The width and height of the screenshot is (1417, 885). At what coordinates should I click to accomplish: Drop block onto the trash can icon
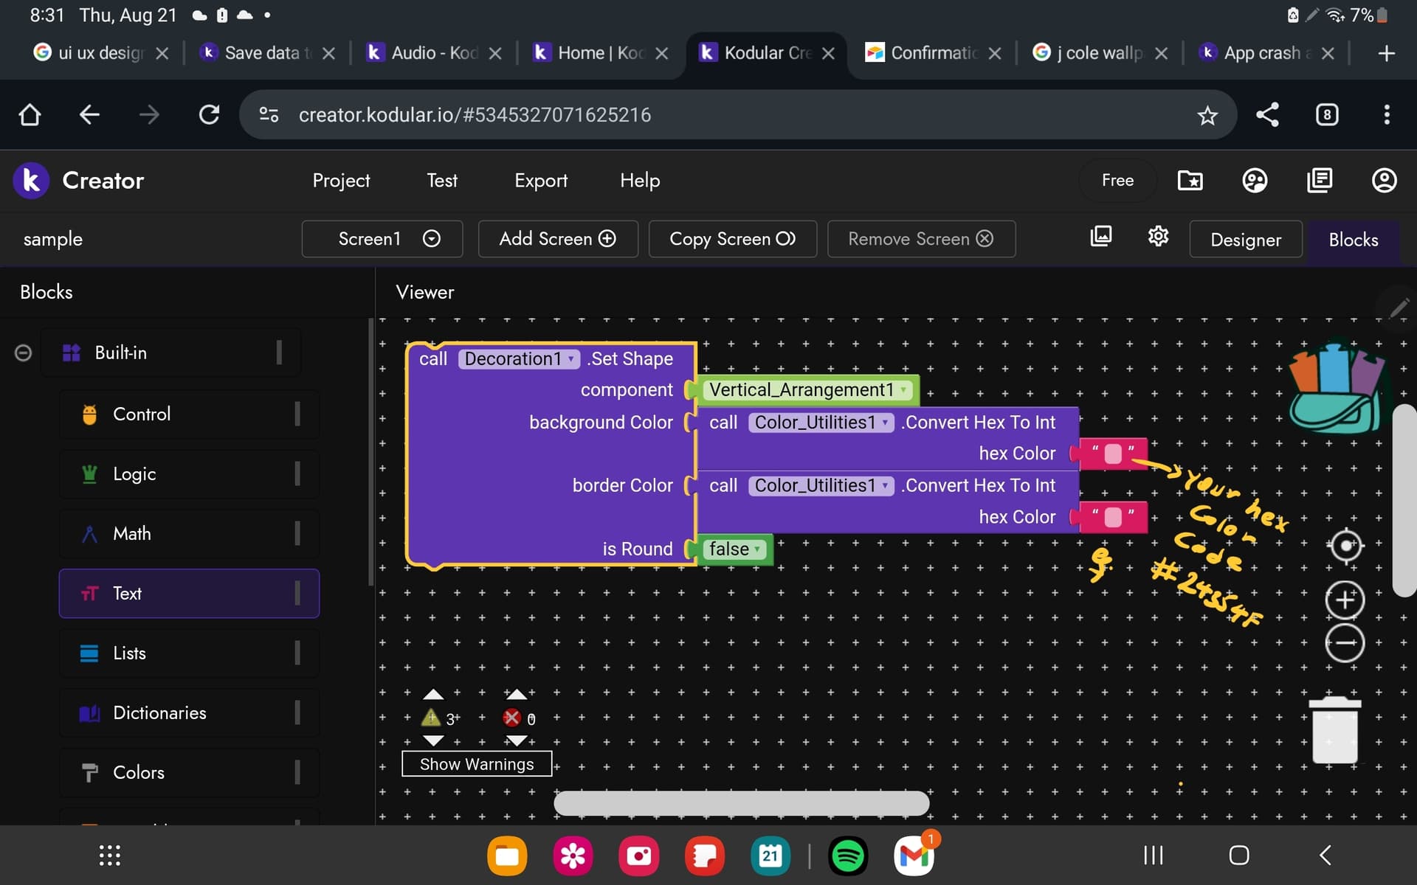tap(1334, 730)
